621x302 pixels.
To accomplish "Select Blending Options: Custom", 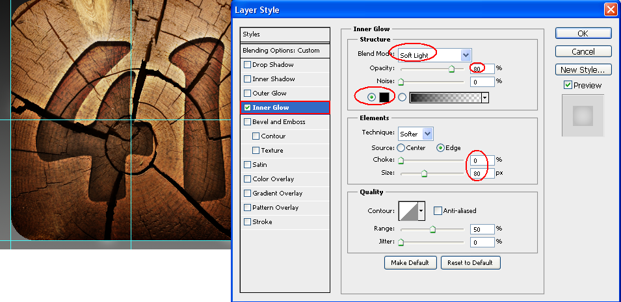I will pos(285,50).
